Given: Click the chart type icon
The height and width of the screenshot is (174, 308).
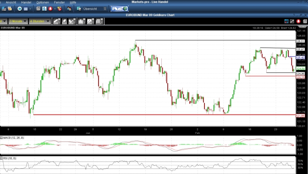Looking at the screenshot, I should click(x=89, y=21).
